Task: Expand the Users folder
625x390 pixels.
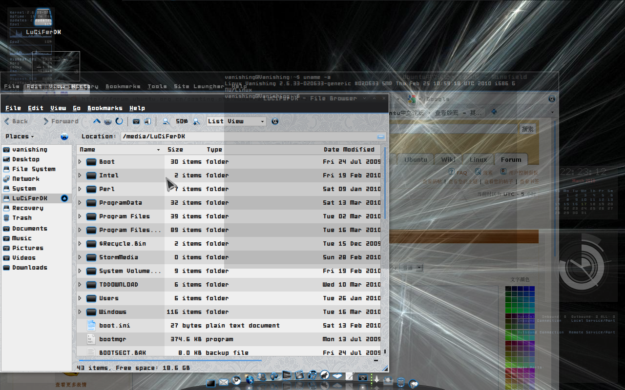Action: (x=80, y=298)
